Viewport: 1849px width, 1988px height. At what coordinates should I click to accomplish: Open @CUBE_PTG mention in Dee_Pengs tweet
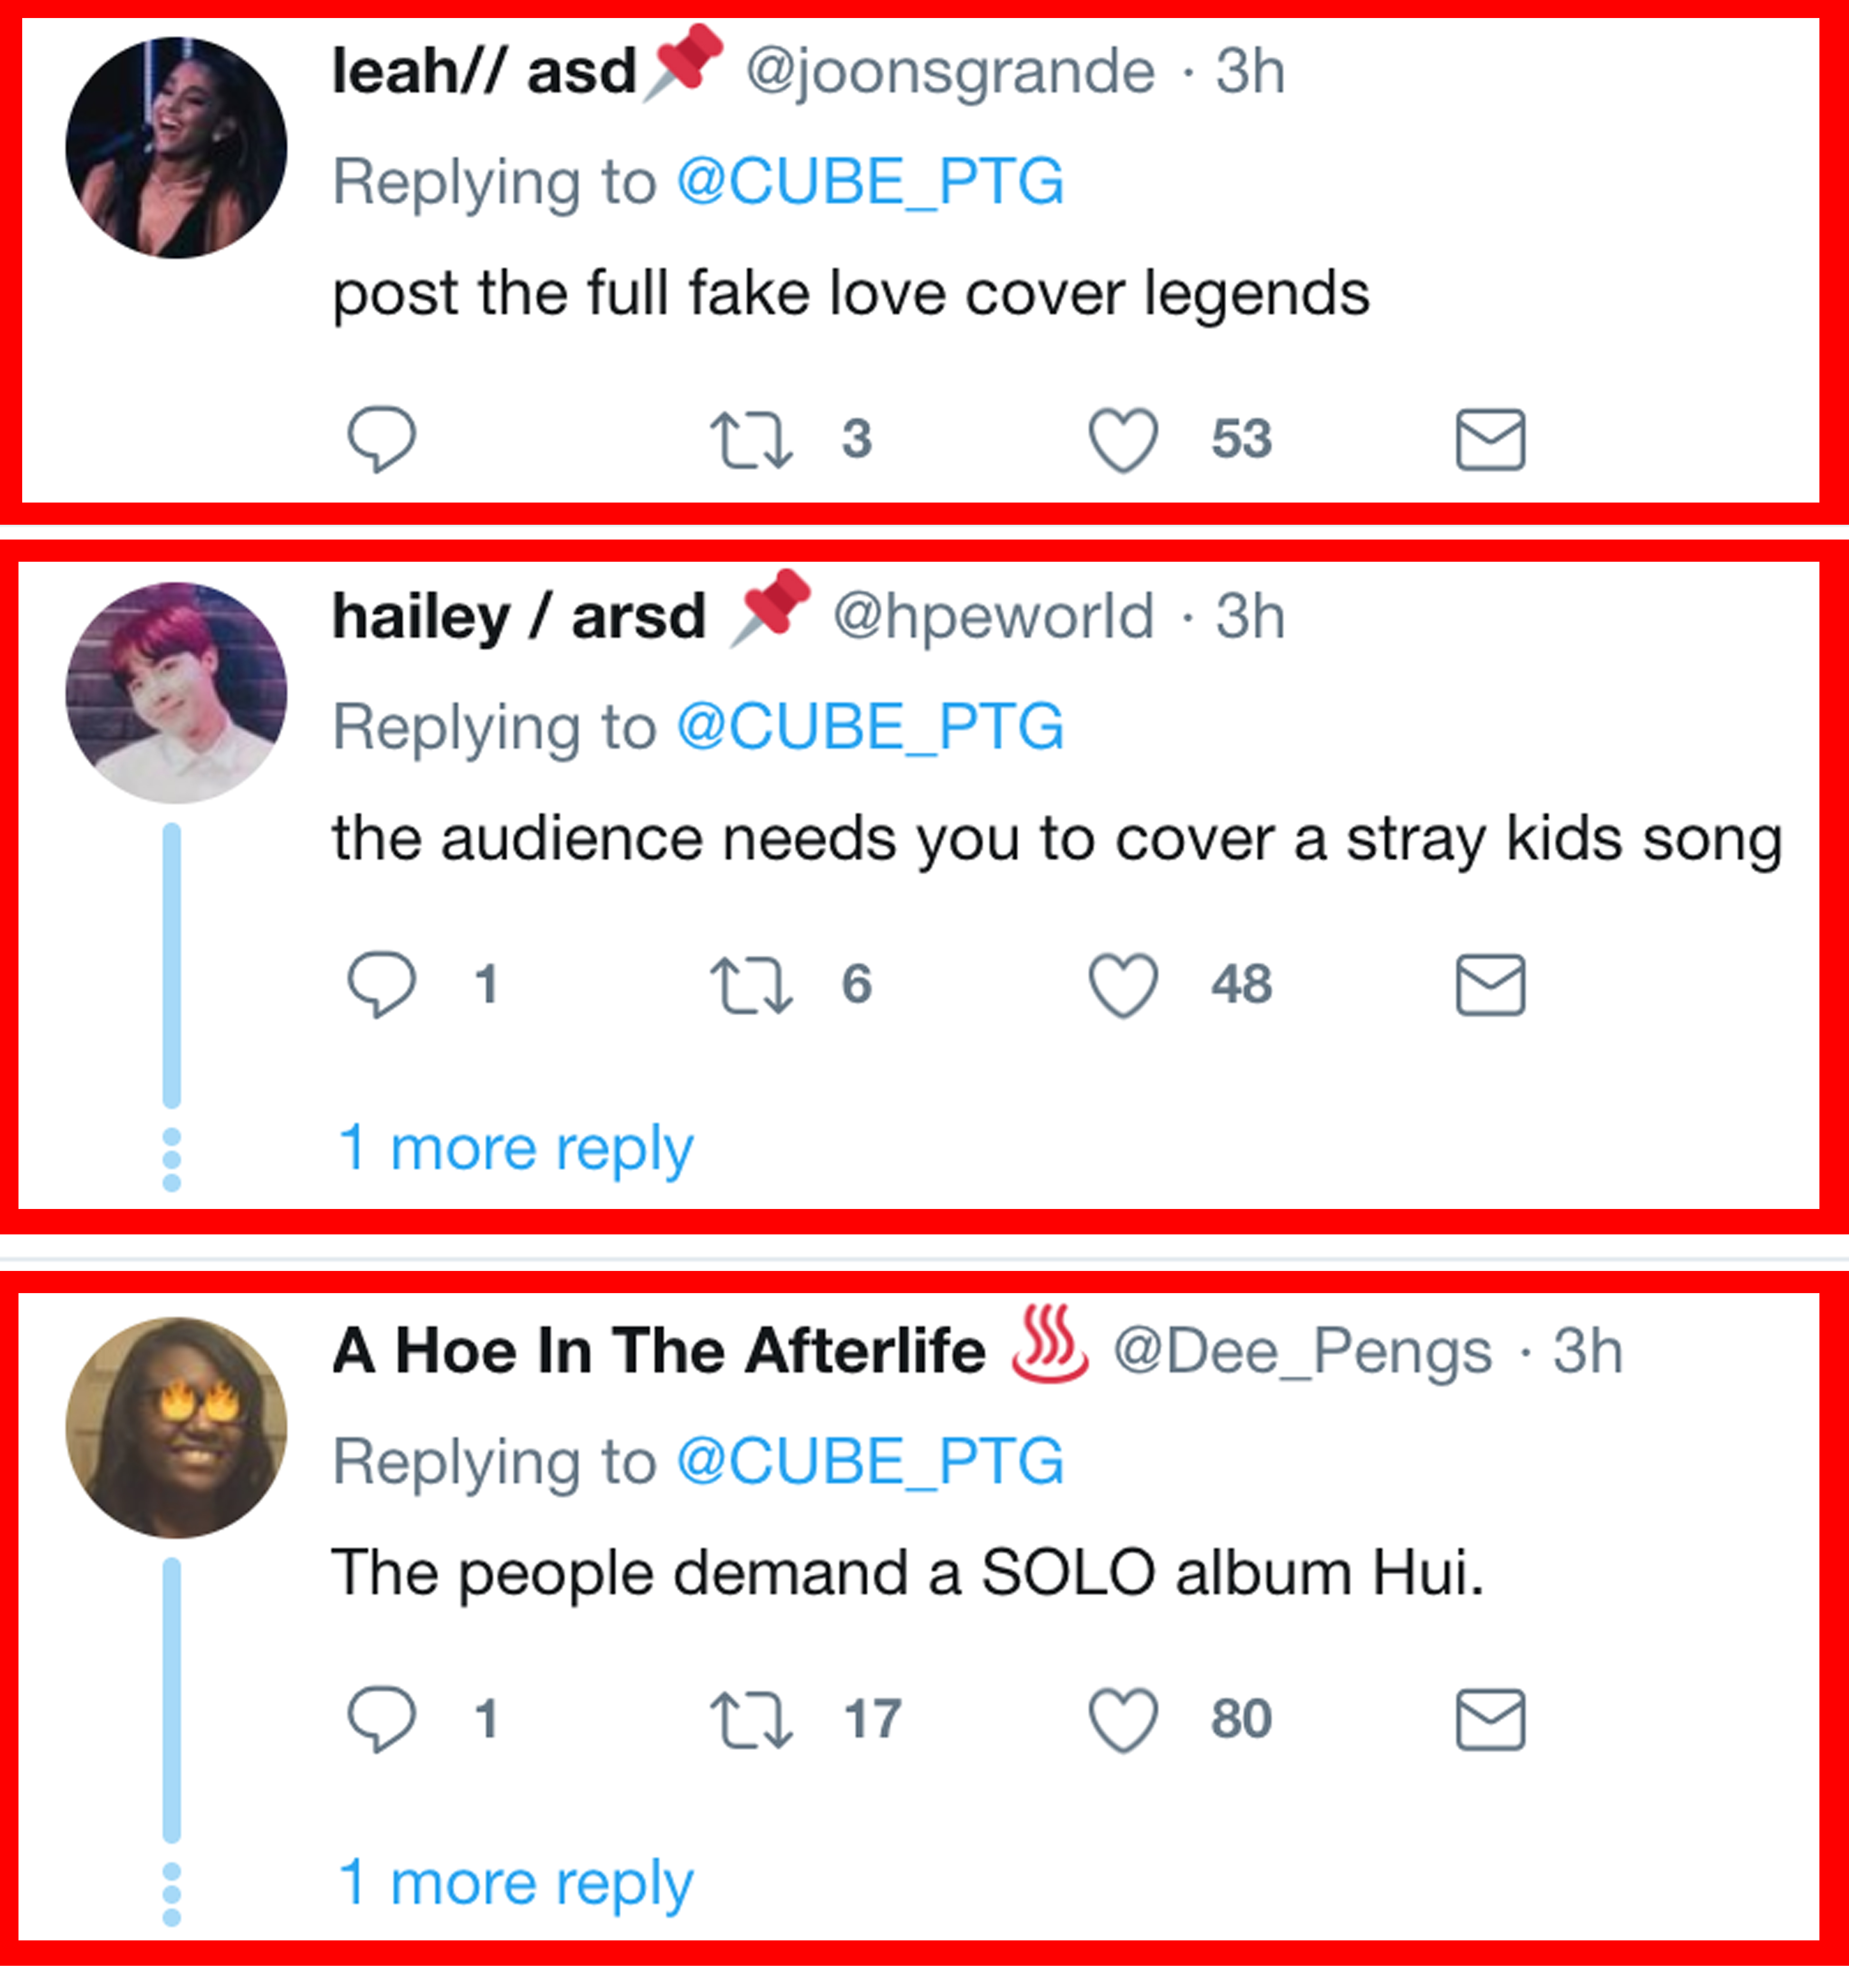[870, 1462]
